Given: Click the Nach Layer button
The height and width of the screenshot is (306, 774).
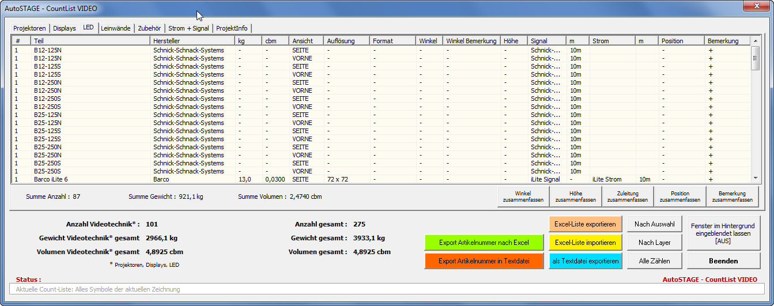Looking at the screenshot, I should pyautogui.click(x=654, y=243).
